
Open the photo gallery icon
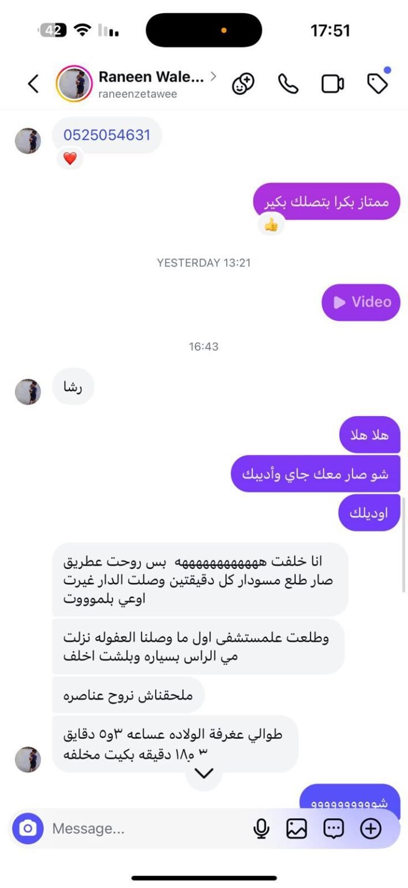click(297, 828)
